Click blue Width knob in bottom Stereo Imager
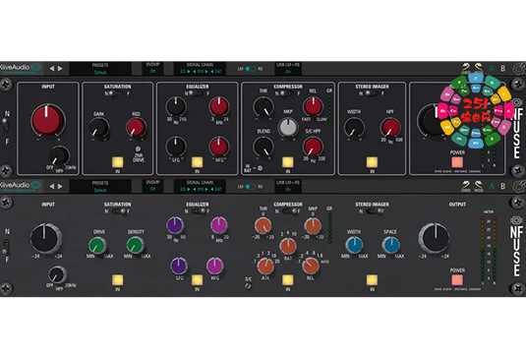 click(x=354, y=245)
